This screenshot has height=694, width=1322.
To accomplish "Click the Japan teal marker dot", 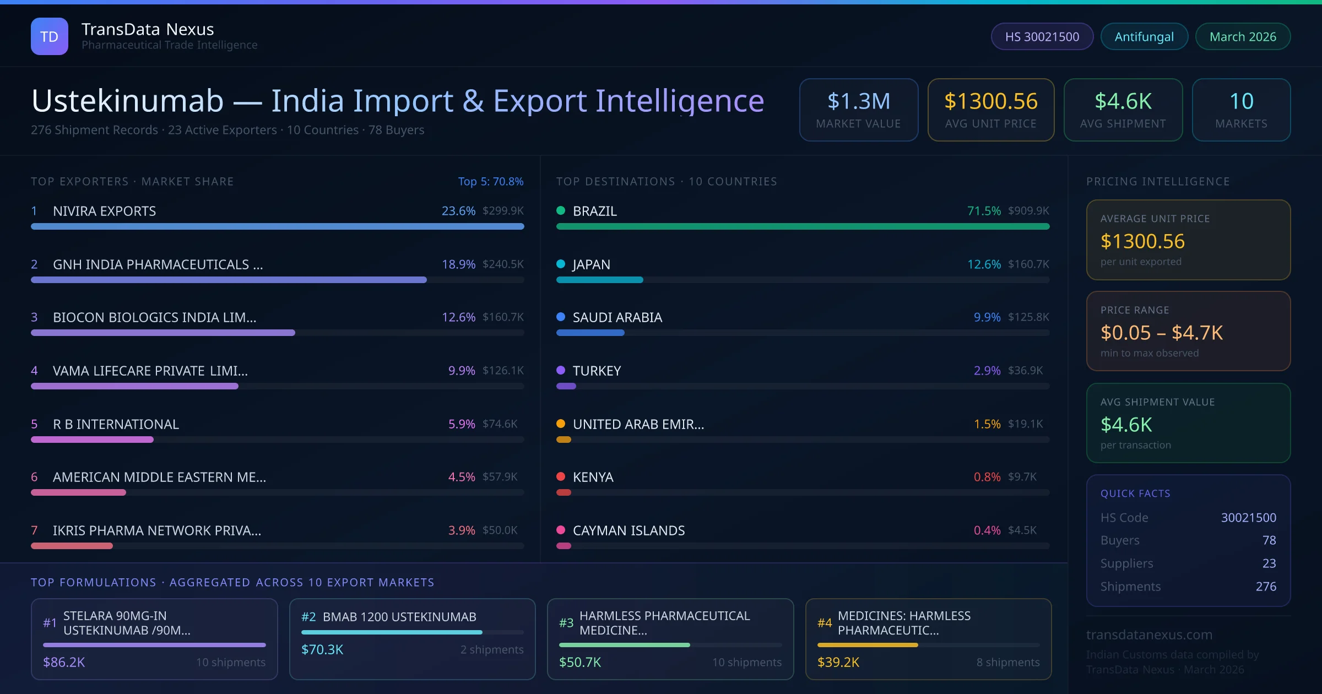I will (x=560, y=264).
